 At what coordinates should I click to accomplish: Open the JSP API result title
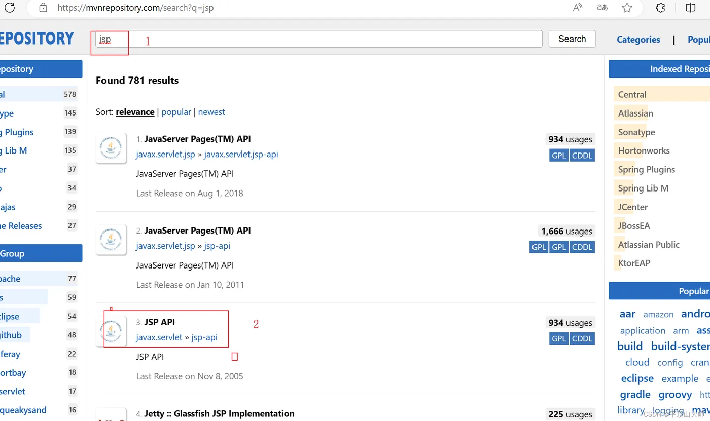pos(159,322)
